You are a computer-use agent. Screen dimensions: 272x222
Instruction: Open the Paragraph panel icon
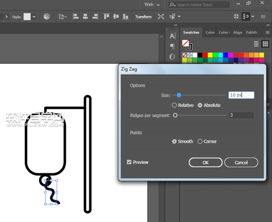click(x=172, y=46)
